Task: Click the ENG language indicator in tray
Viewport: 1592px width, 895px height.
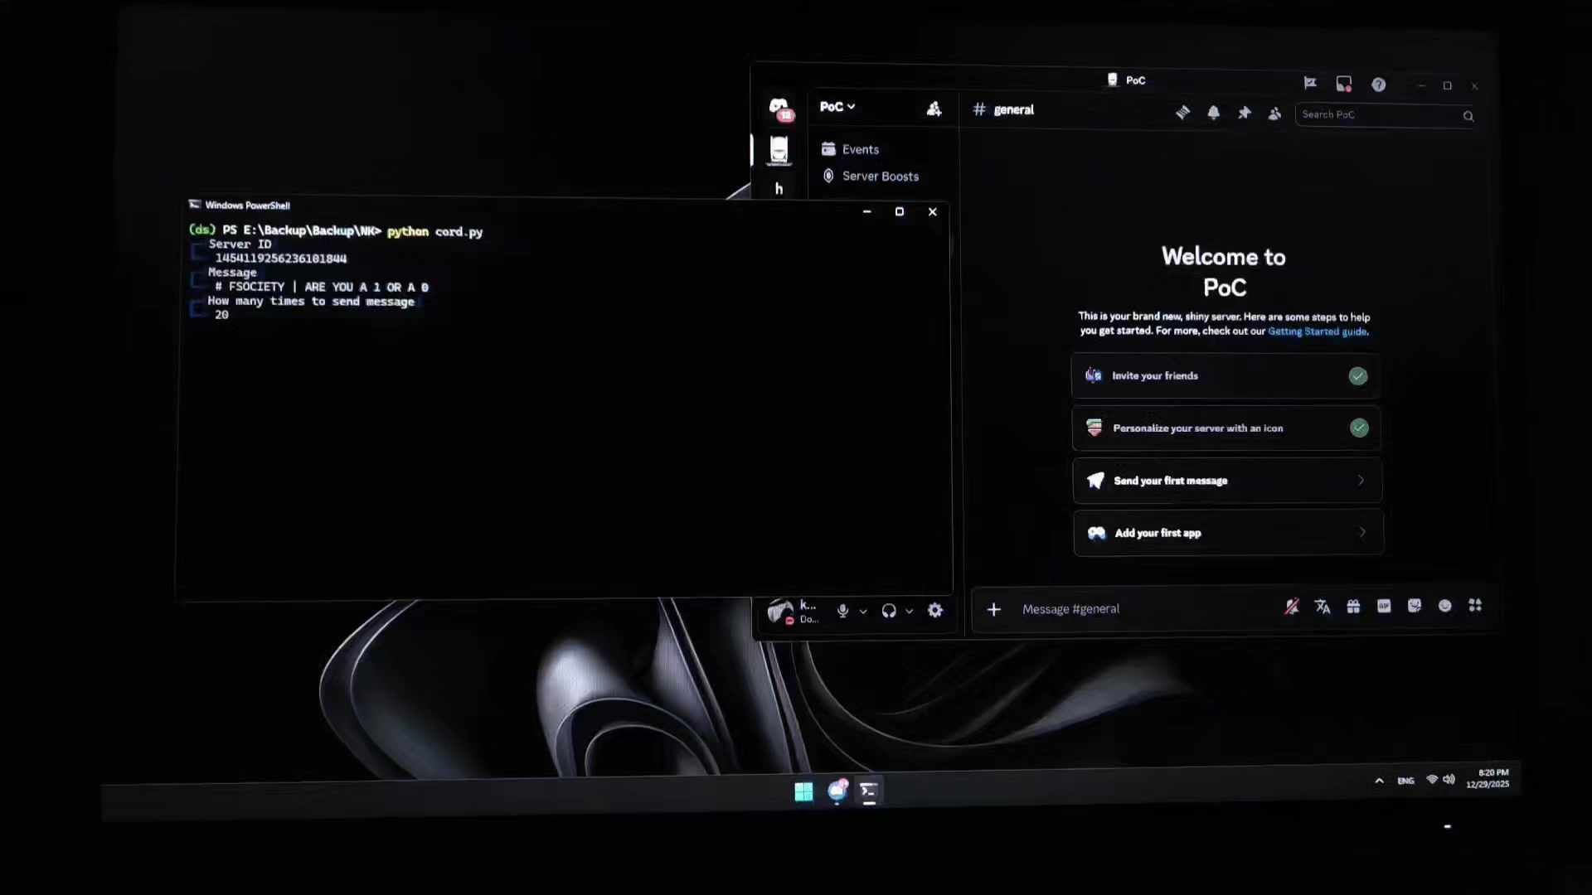Action: [1405, 781]
